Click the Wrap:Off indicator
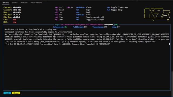The width and height of the screenshot is (173, 97). pyautogui.click(x=116, y=27)
